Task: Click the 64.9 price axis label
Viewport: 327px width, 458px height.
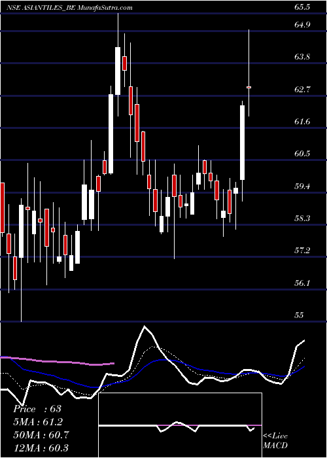Action: tap(302, 25)
